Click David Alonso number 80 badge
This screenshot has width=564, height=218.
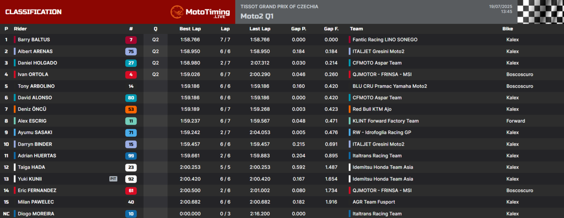pos(131,98)
